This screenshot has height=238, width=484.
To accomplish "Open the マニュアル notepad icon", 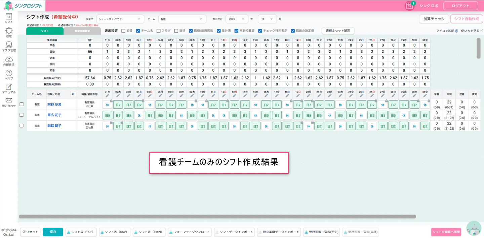I will click(9, 87).
